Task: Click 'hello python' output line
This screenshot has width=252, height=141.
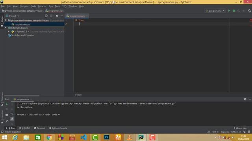Action: (24, 107)
